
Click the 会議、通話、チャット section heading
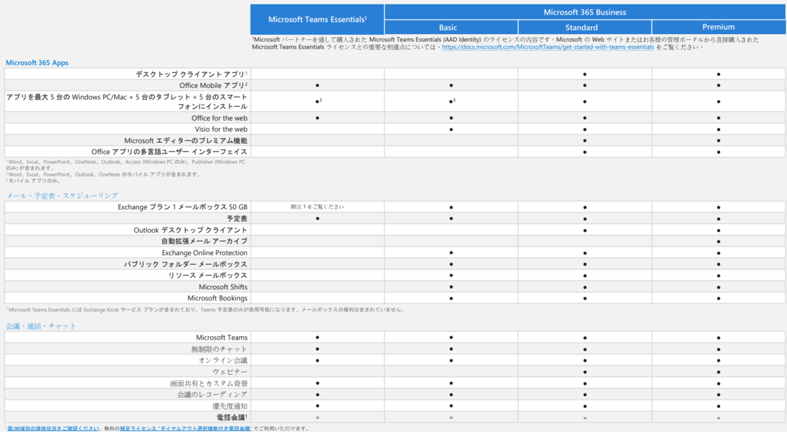41,326
